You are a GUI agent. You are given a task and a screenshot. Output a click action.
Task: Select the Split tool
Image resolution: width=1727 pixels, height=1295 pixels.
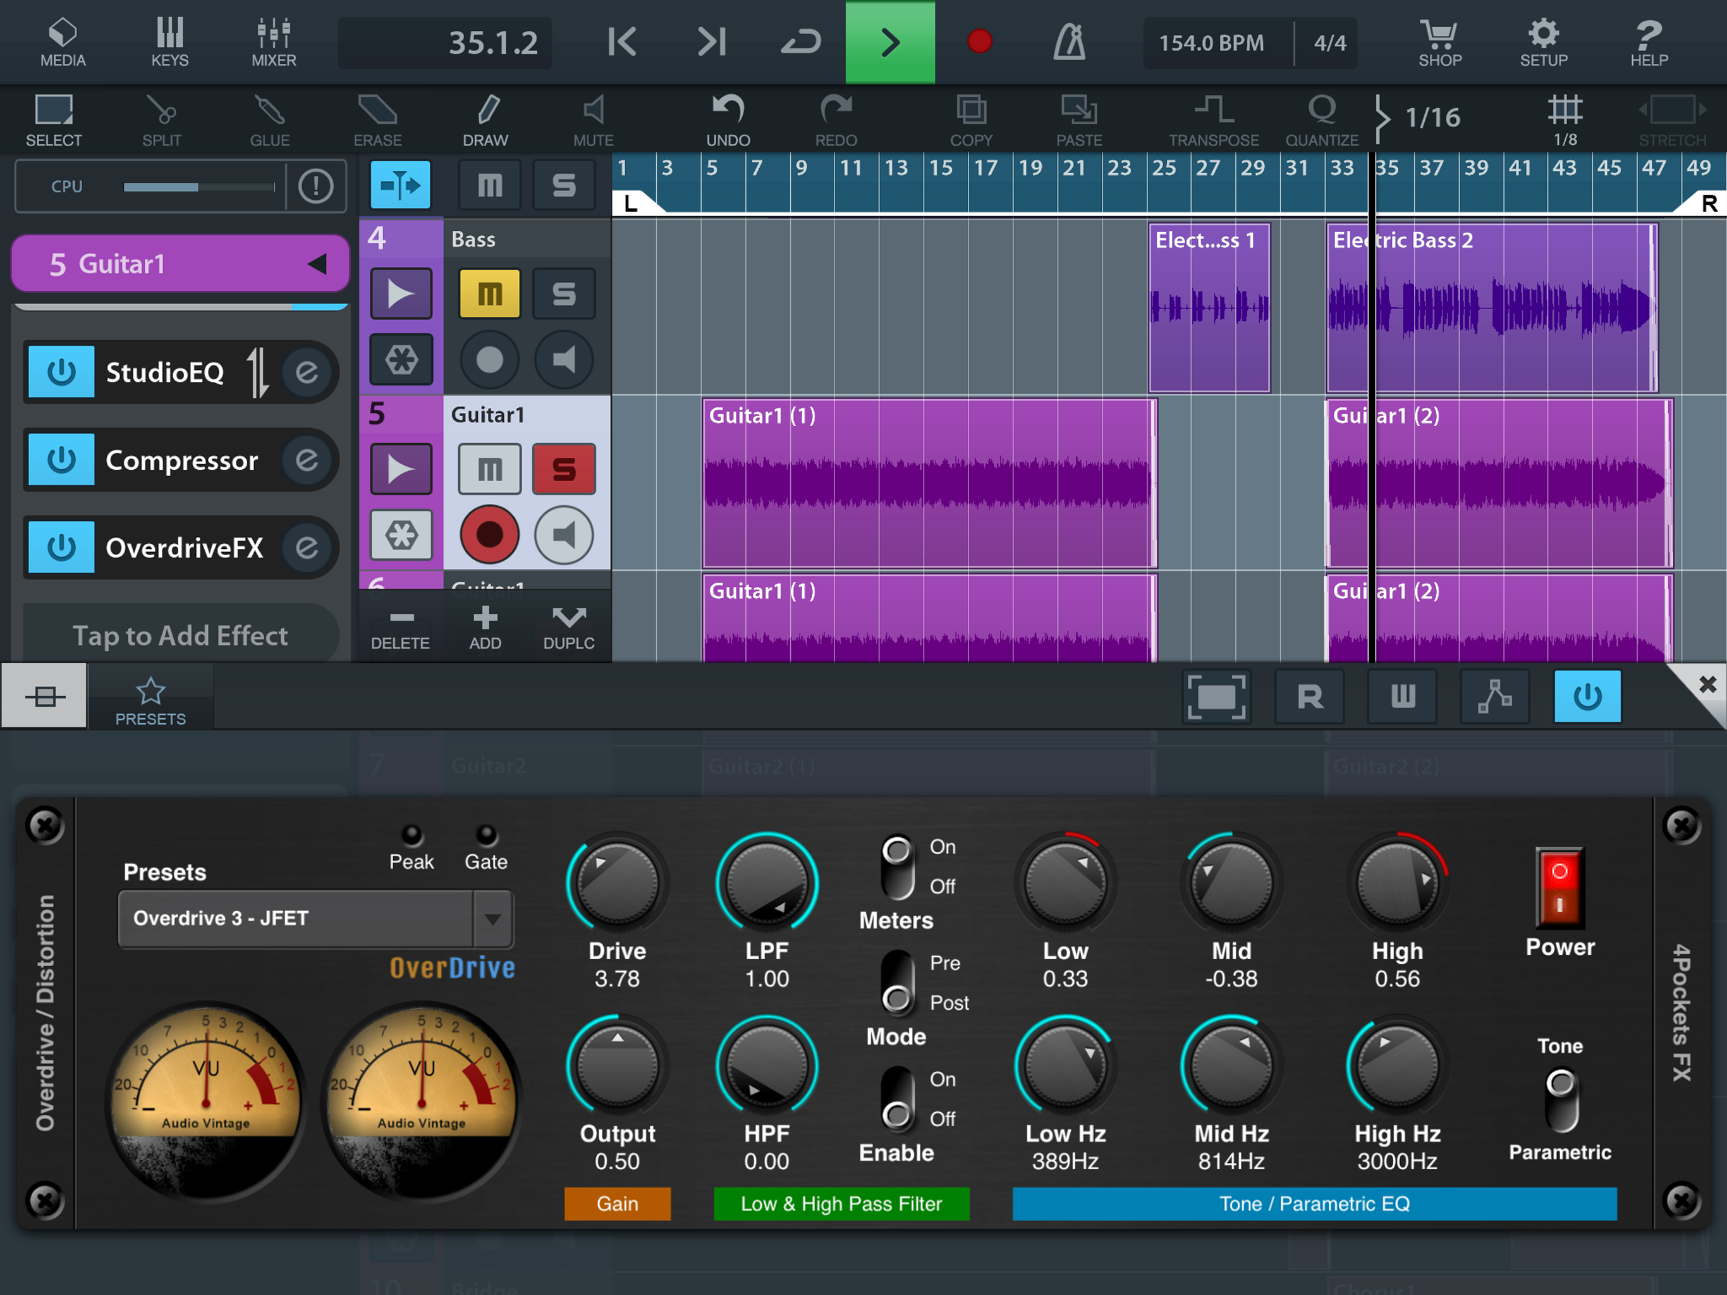tap(162, 120)
